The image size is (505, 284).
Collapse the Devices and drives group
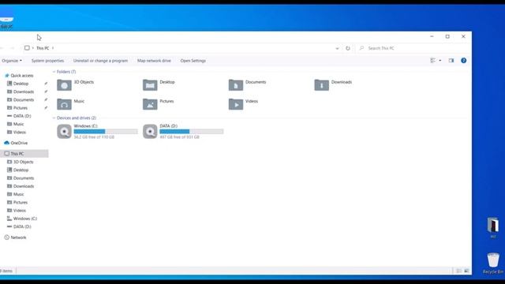[54, 118]
